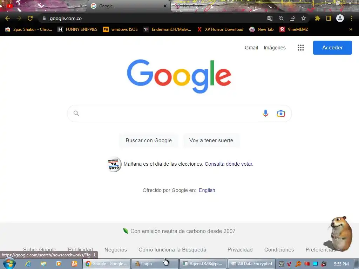This screenshot has width=359, height=269.
Task: Click the Acceder sign-in button
Action: 332,48
